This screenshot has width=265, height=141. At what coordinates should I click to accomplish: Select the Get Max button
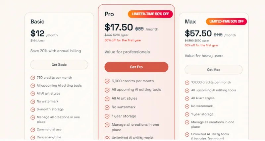coord(213,70)
